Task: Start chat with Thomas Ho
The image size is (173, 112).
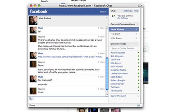Action: pos(116,91)
